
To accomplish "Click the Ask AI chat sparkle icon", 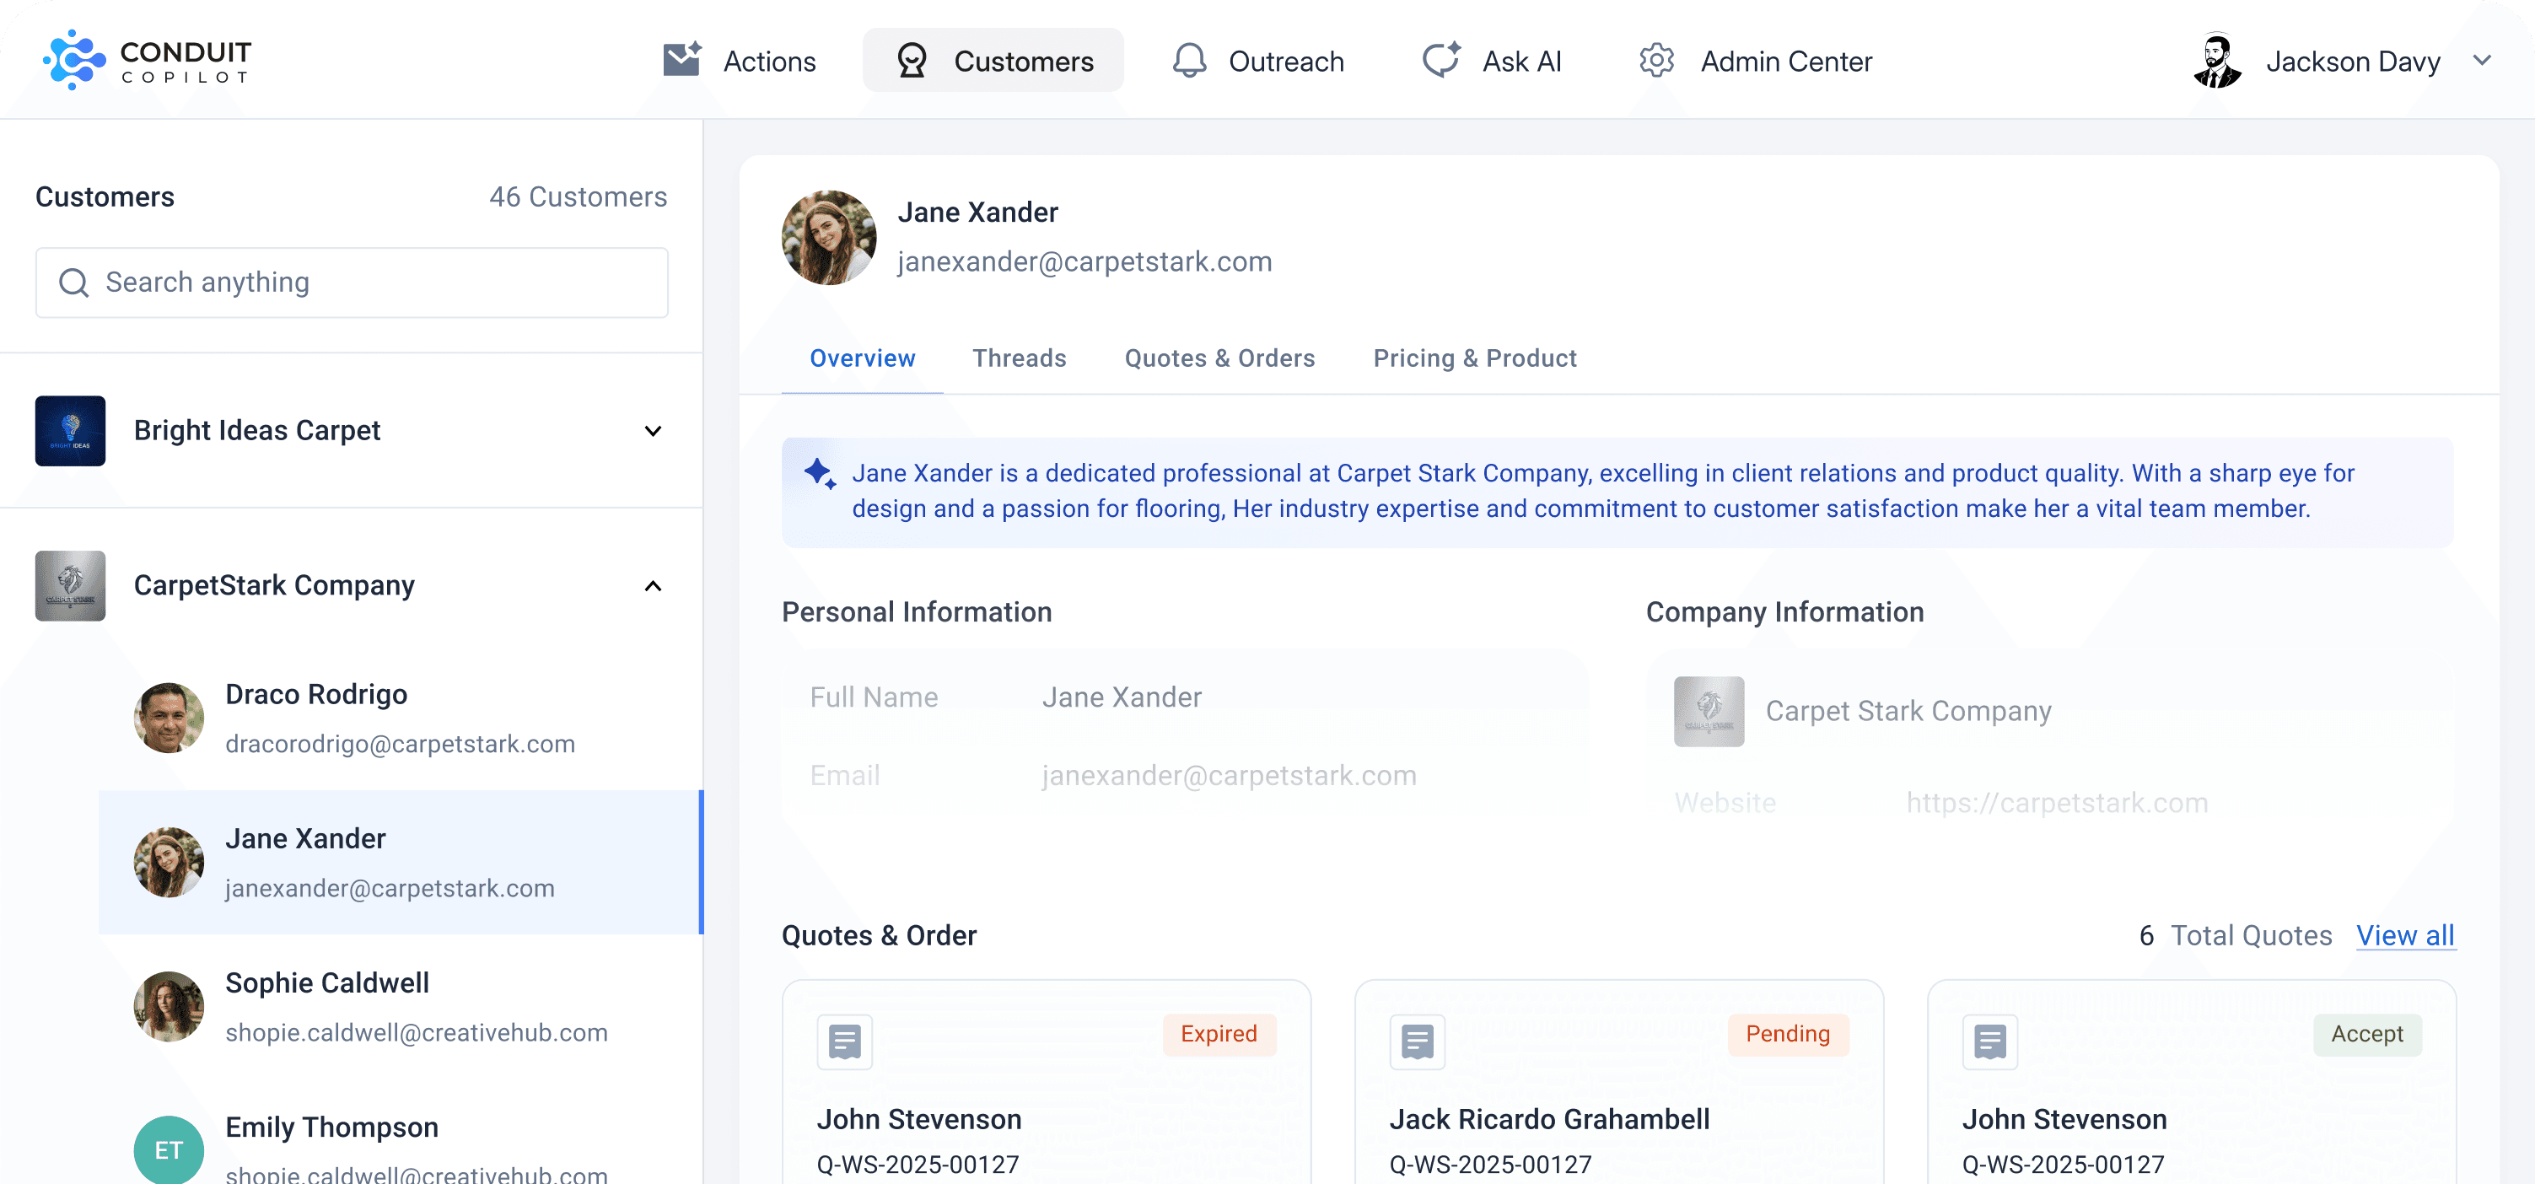I will (x=1442, y=61).
